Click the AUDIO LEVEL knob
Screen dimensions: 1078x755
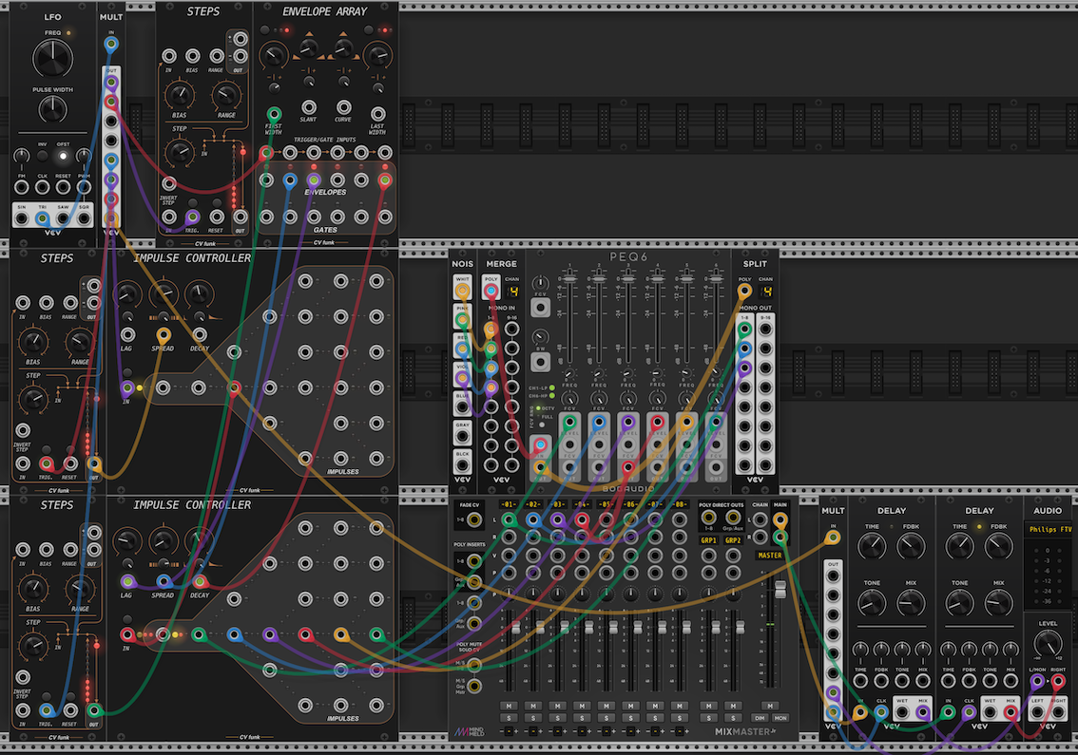pos(1048,644)
